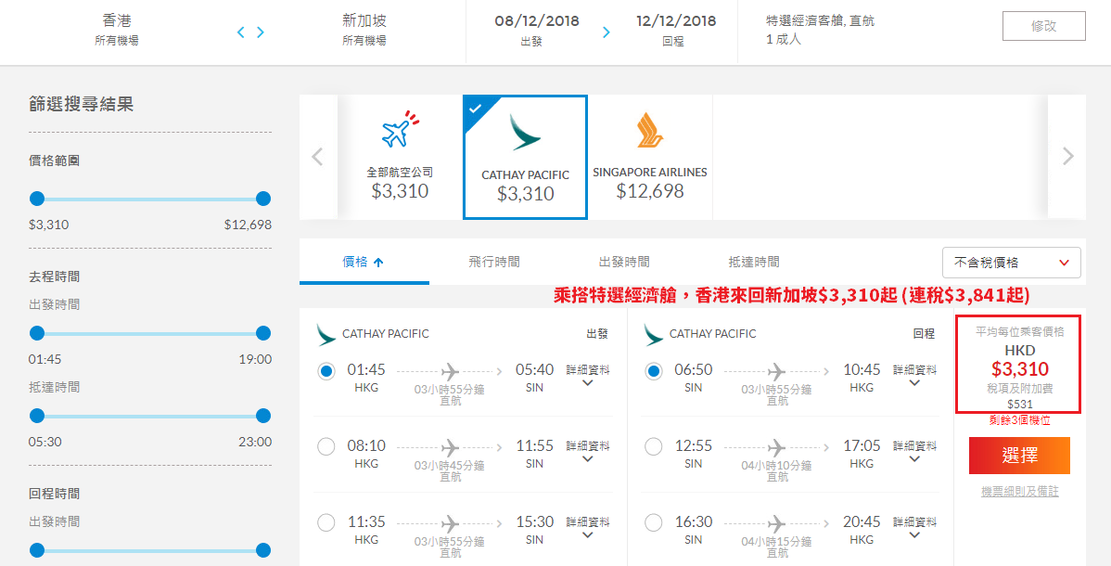Sort results by 出發時間
The width and height of the screenshot is (1111, 566).
624,263
